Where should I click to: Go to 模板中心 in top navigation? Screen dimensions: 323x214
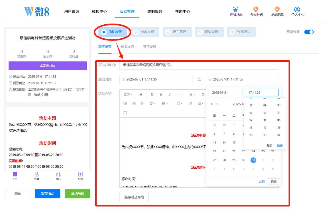(99, 12)
